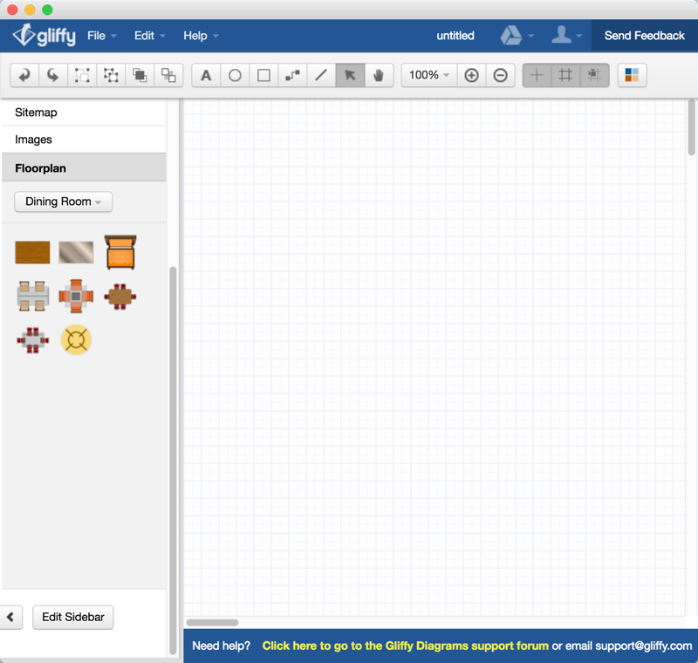The width and height of the screenshot is (698, 663).
Task: Select the Connector tool
Action: coord(292,75)
